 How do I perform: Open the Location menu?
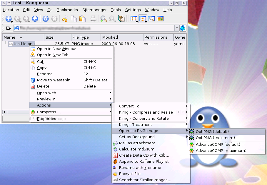(11, 10)
